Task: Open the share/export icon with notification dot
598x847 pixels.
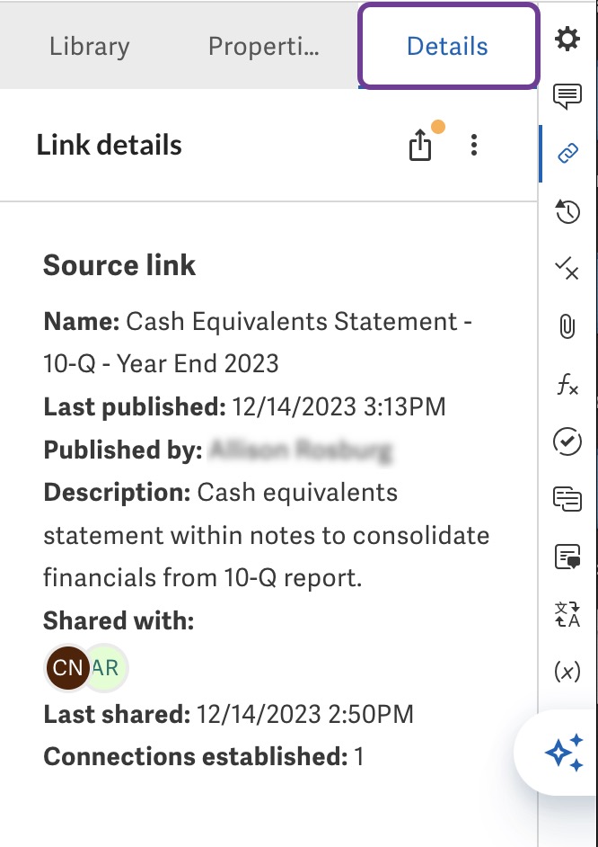Action: (419, 144)
